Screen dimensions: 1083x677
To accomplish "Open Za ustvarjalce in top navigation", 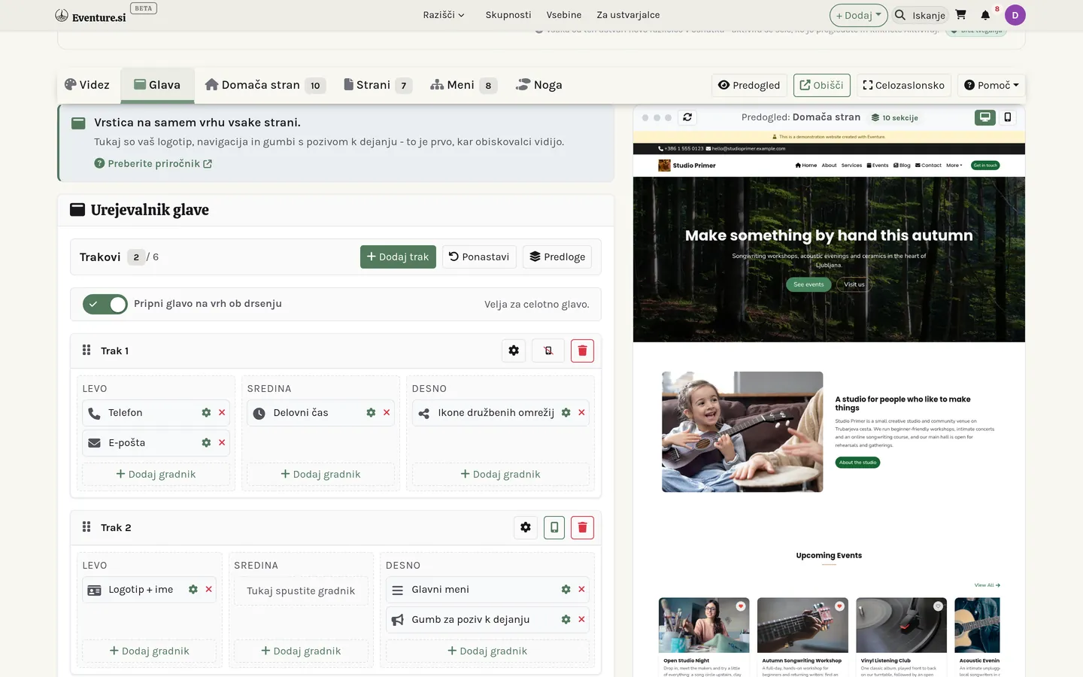I will click(628, 15).
